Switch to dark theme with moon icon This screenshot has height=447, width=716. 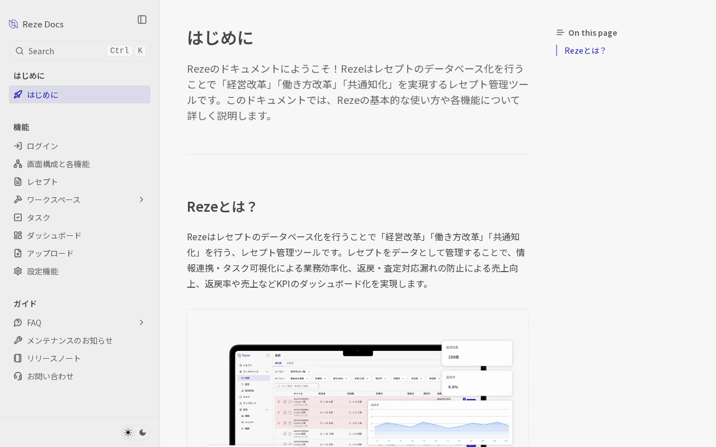point(143,432)
